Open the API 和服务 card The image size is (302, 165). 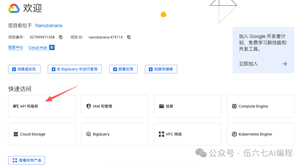(42, 106)
